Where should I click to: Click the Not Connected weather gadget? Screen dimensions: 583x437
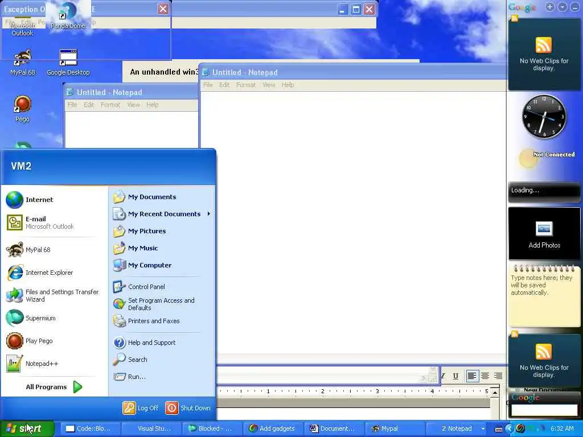pyautogui.click(x=547, y=158)
